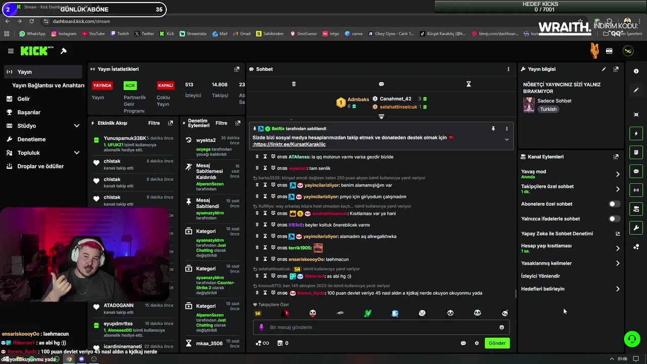Click the browser reload button
This screenshot has width=647, height=364.
[31, 21]
